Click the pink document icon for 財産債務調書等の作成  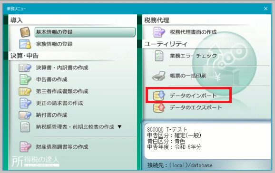[25, 147]
